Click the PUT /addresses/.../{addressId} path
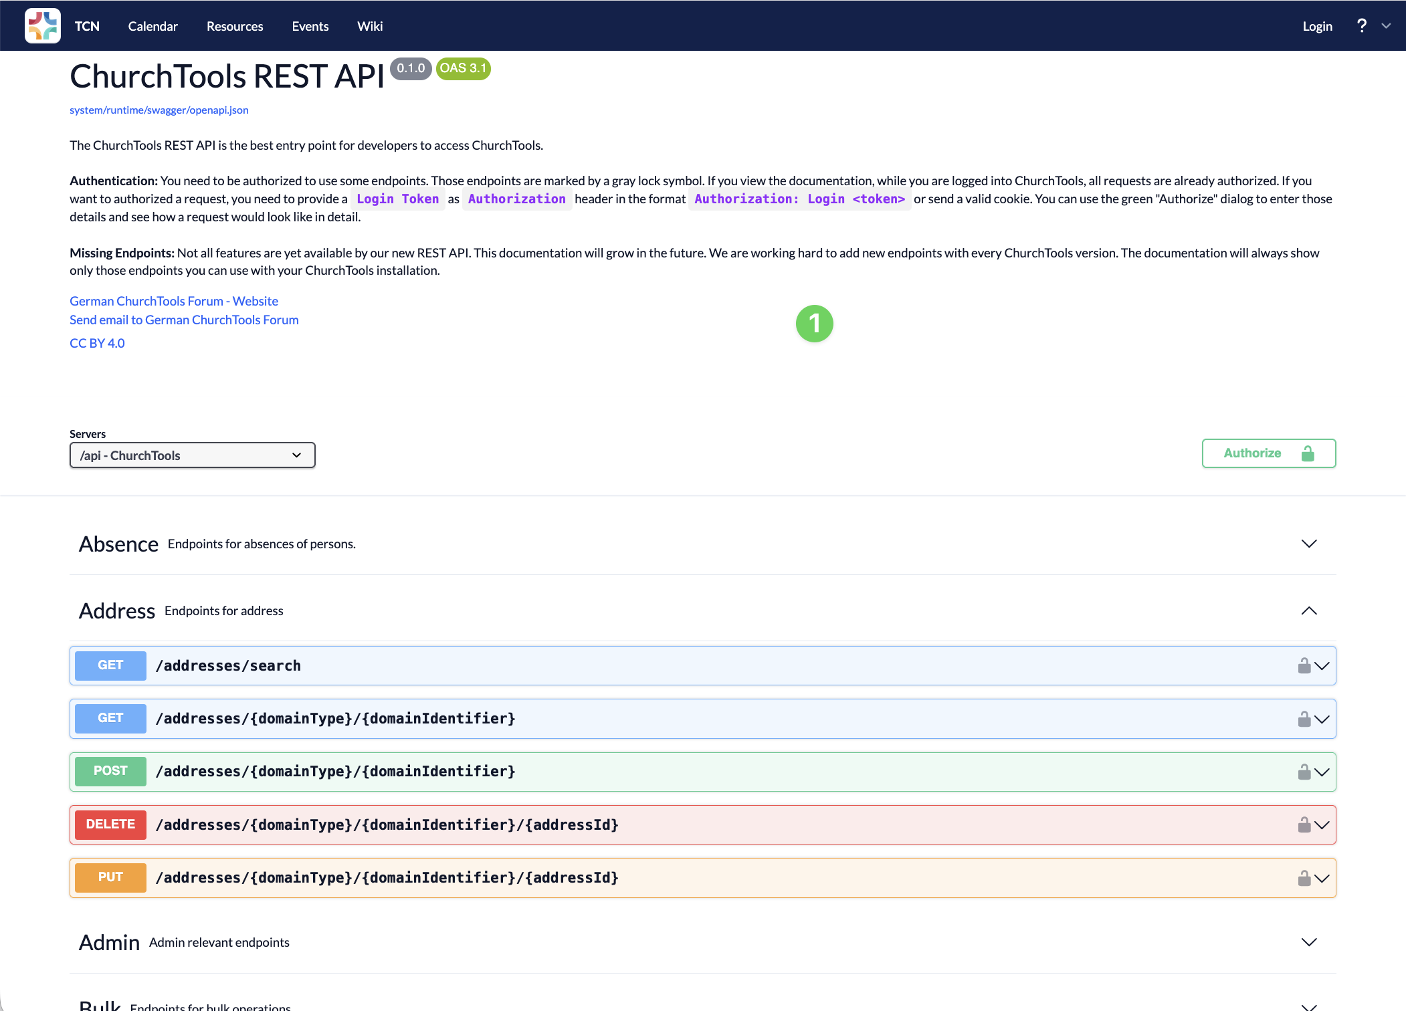Screen dimensions: 1406x1011 387,878
